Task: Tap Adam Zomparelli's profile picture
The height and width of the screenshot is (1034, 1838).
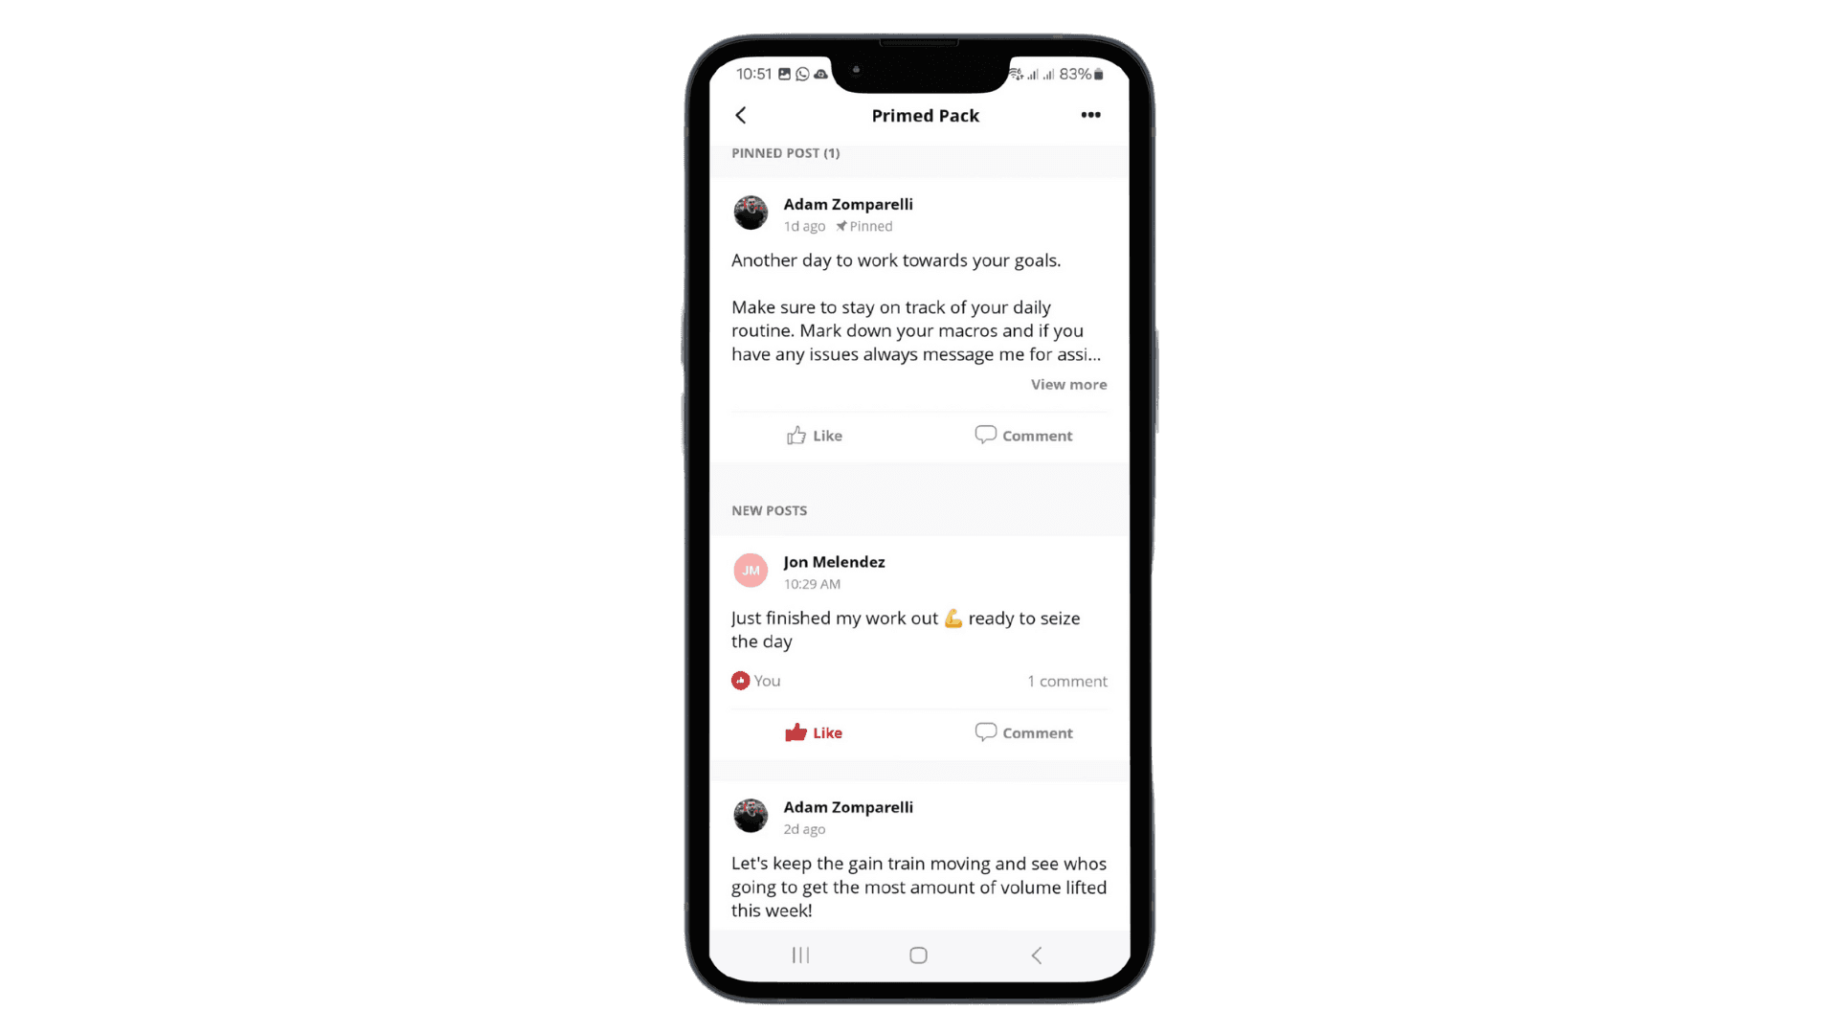Action: [x=750, y=213]
